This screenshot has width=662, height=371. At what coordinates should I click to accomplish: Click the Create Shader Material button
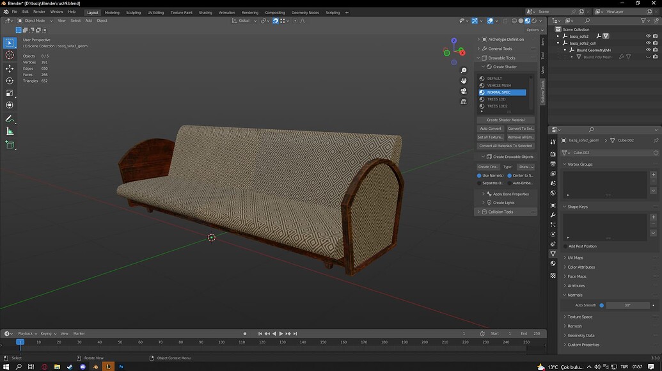[505, 120]
